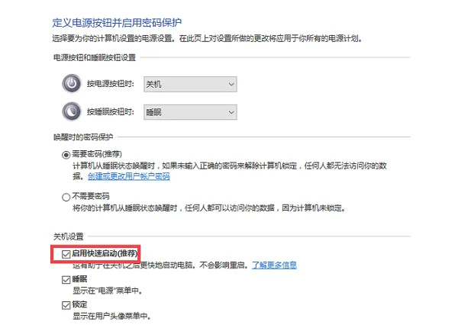This screenshot has height=325, width=458.
Task: Toggle the 锁定 checkbox
Action: click(x=66, y=305)
